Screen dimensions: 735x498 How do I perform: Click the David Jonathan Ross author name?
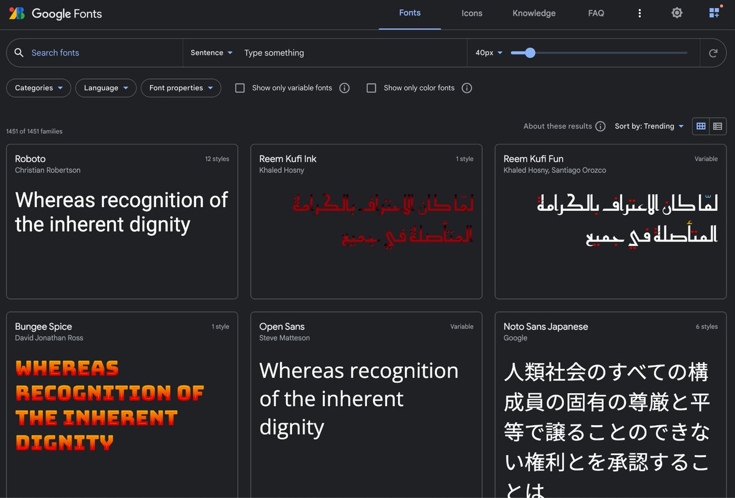pyautogui.click(x=49, y=338)
